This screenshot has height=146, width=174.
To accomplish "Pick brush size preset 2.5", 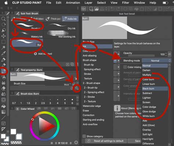I will click(x=43, y=101).
